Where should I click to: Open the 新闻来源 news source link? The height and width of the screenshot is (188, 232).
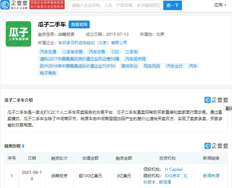[x=211, y=176]
